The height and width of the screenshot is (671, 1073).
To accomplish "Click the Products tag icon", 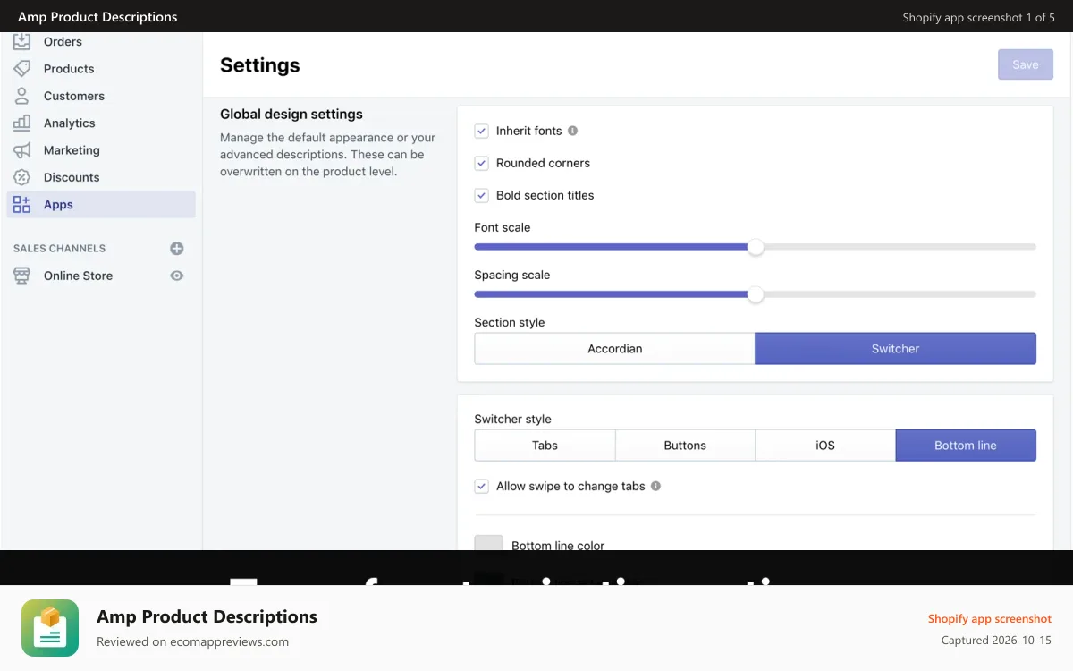I will (x=21, y=69).
